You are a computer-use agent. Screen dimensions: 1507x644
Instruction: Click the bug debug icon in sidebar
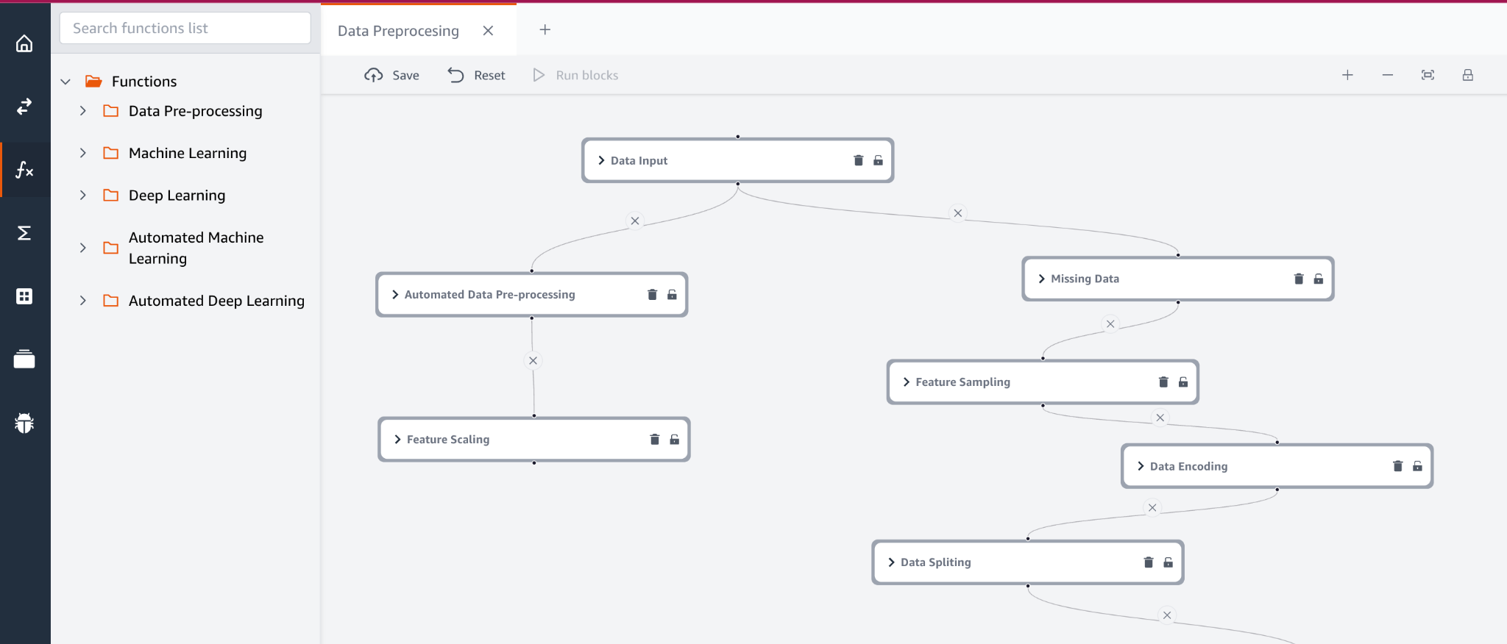coord(24,423)
